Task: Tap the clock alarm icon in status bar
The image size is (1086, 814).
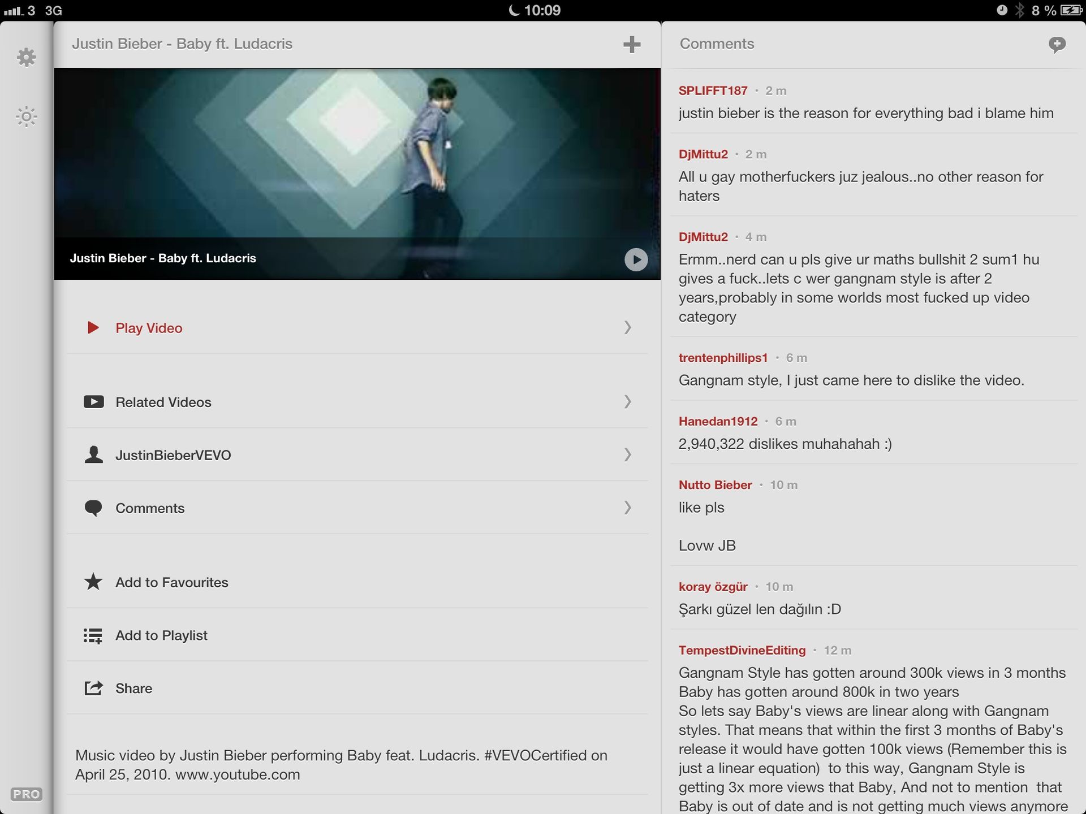Action: 1002,10
